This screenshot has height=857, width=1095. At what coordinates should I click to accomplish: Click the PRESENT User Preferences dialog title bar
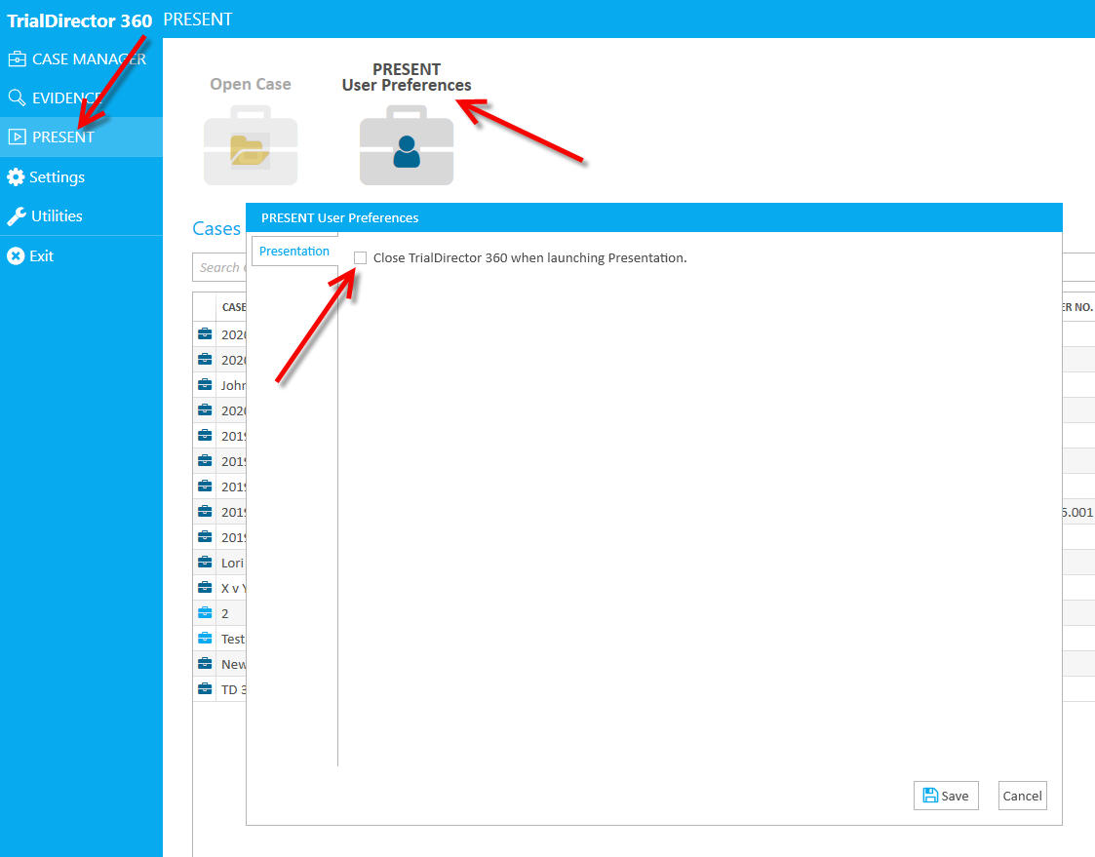[x=653, y=217]
